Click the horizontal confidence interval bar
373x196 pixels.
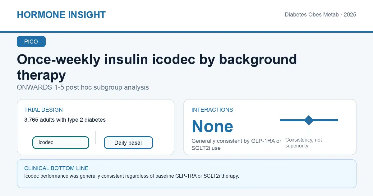309,120
